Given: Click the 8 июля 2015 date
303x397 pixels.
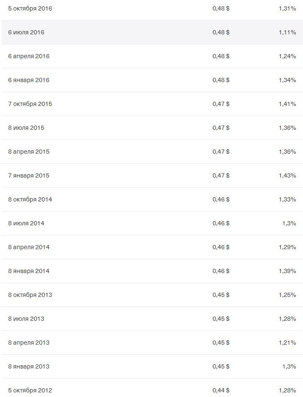Looking at the screenshot, I should 26,128.
